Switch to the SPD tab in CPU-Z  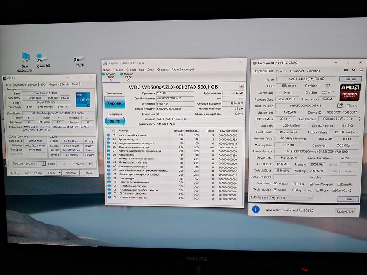coord(43,84)
